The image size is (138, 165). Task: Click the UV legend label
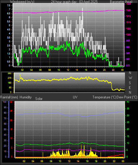pyautogui.click(x=75, y=97)
